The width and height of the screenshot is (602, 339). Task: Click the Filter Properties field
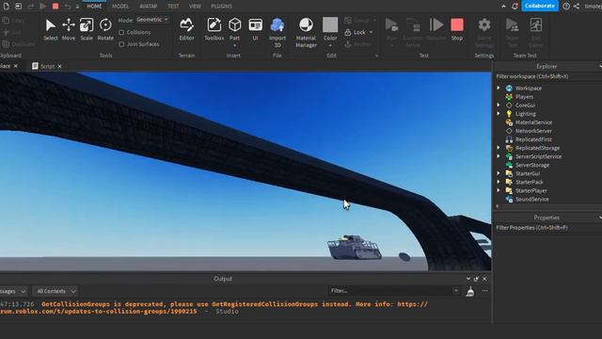tap(547, 228)
